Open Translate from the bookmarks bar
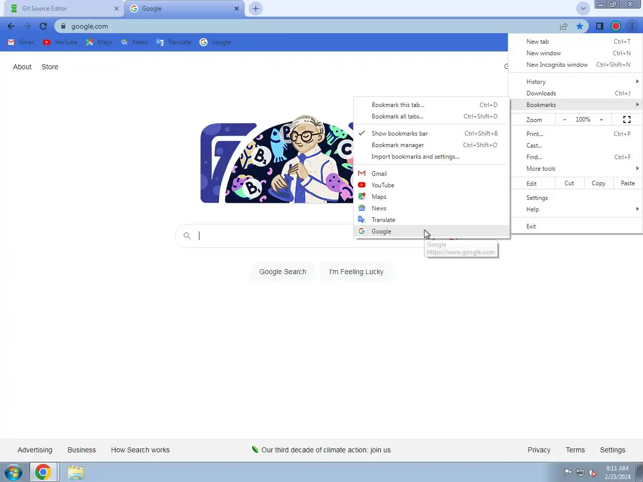This screenshot has width=643, height=482. click(x=174, y=42)
